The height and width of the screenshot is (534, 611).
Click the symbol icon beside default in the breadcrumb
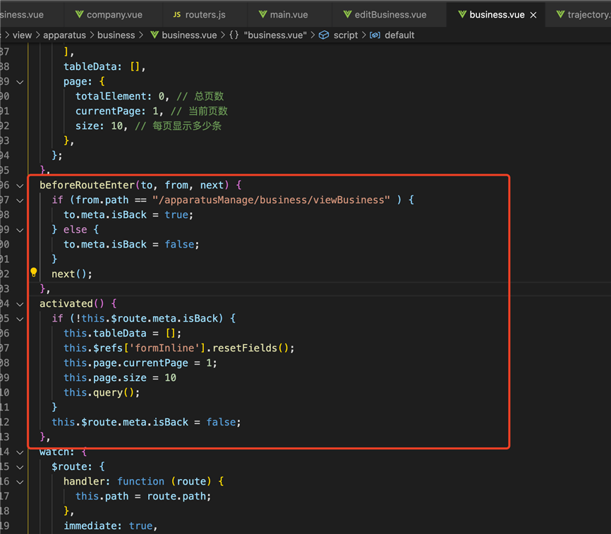(375, 35)
